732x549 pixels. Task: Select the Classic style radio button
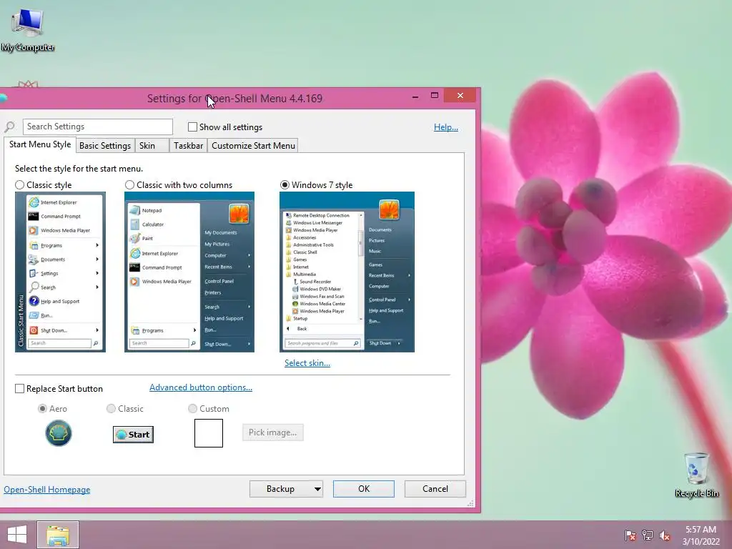click(x=19, y=185)
